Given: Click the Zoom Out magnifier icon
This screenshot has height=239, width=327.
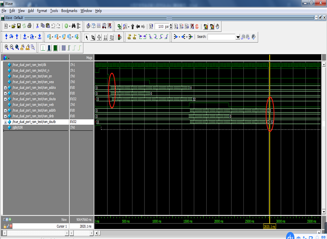Looking at the screenshot, I should pos(12,48).
